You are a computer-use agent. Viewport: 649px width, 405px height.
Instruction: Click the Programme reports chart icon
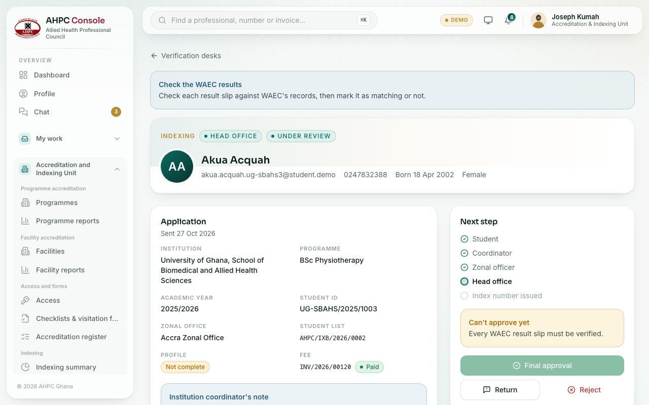point(25,221)
